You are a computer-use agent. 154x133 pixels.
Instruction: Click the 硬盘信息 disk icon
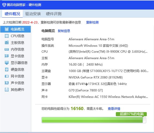pyautogui.click(x=7, y=69)
